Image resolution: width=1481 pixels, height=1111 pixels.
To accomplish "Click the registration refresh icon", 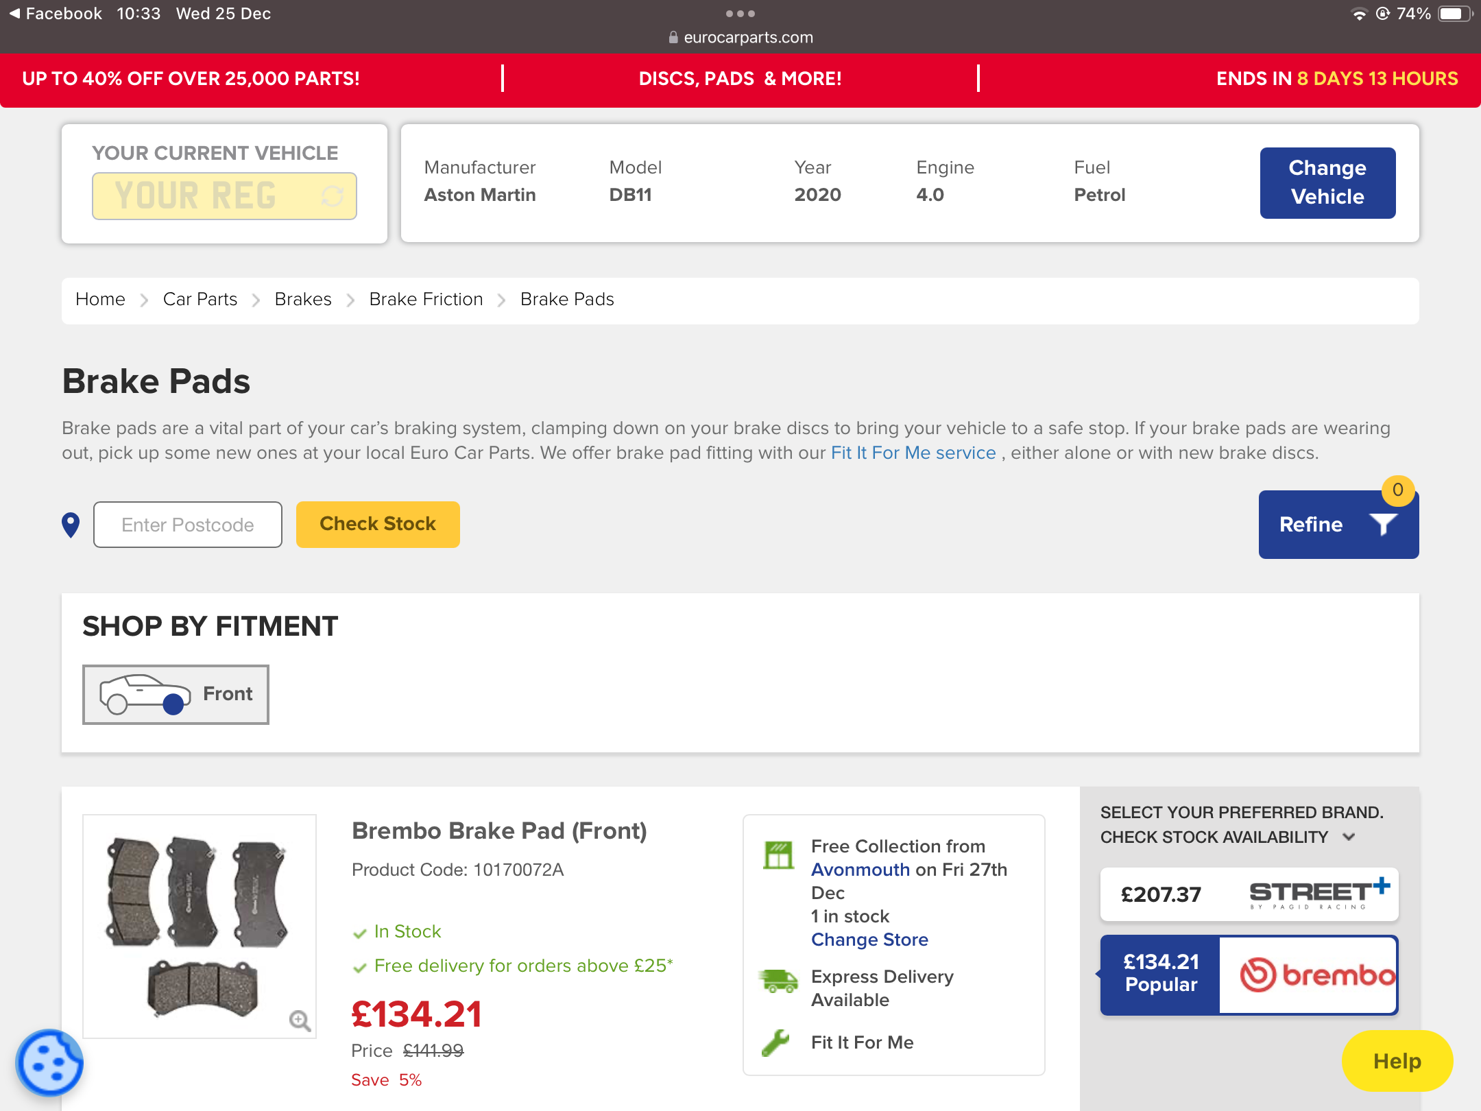I will (x=333, y=196).
